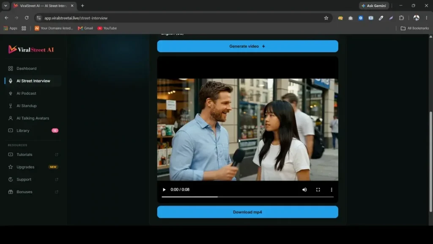The width and height of the screenshot is (433, 244).
Task: Open Support external link arrow
Action: click(x=57, y=179)
